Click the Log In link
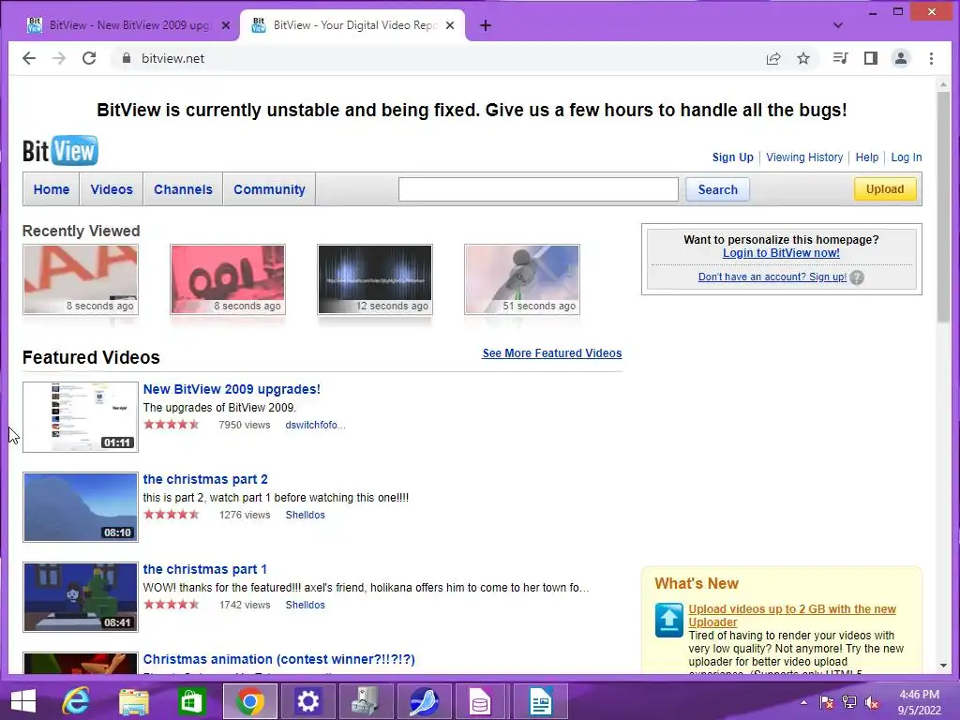The width and height of the screenshot is (960, 720). tap(907, 157)
